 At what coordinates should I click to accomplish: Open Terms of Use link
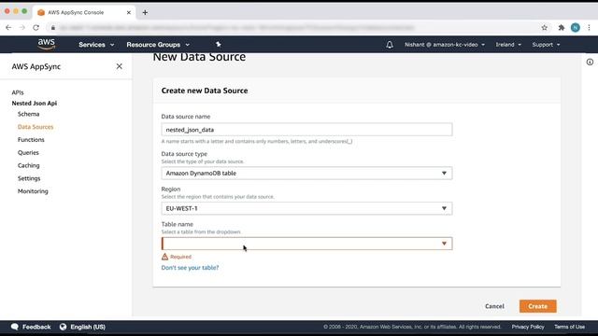click(569, 327)
